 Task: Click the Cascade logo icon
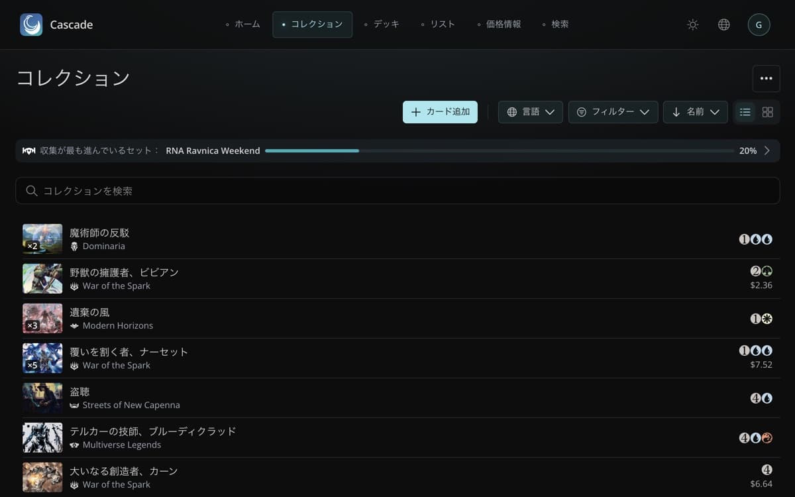pyautogui.click(x=31, y=25)
